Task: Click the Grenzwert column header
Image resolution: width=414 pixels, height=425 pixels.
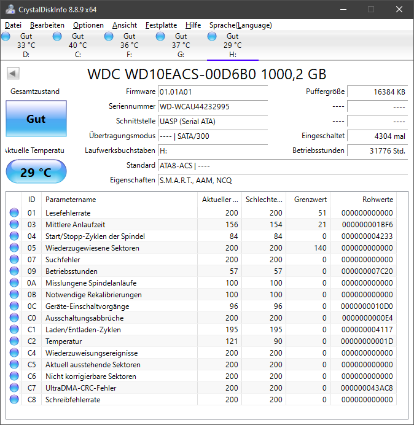Action: [308, 200]
